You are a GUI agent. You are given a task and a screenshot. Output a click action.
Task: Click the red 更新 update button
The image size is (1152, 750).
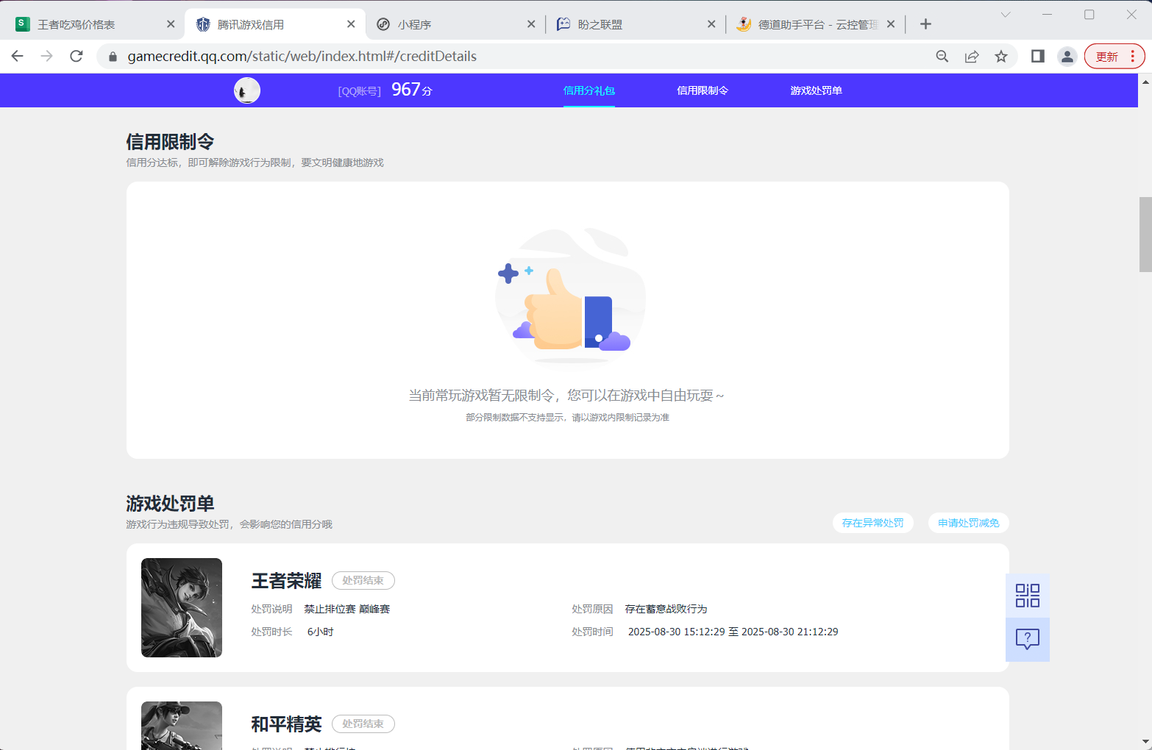[x=1114, y=57]
